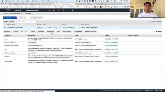Open the Active filter dropdown
The height and width of the screenshot is (92, 165).
[x=11, y=21]
